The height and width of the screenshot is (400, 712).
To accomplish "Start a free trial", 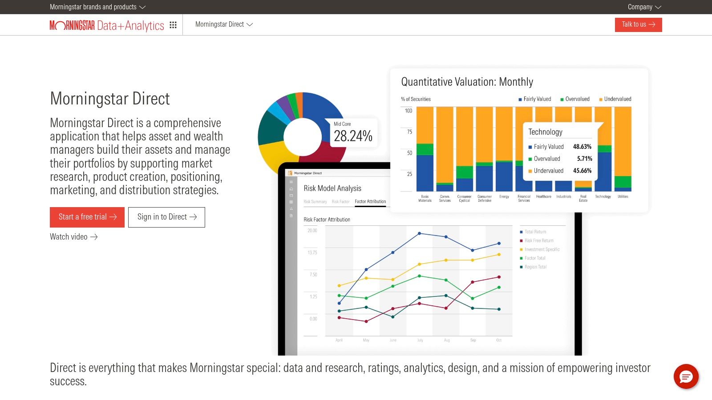I will tap(87, 217).
